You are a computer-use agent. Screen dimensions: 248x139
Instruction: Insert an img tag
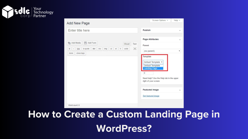point(106,49)
